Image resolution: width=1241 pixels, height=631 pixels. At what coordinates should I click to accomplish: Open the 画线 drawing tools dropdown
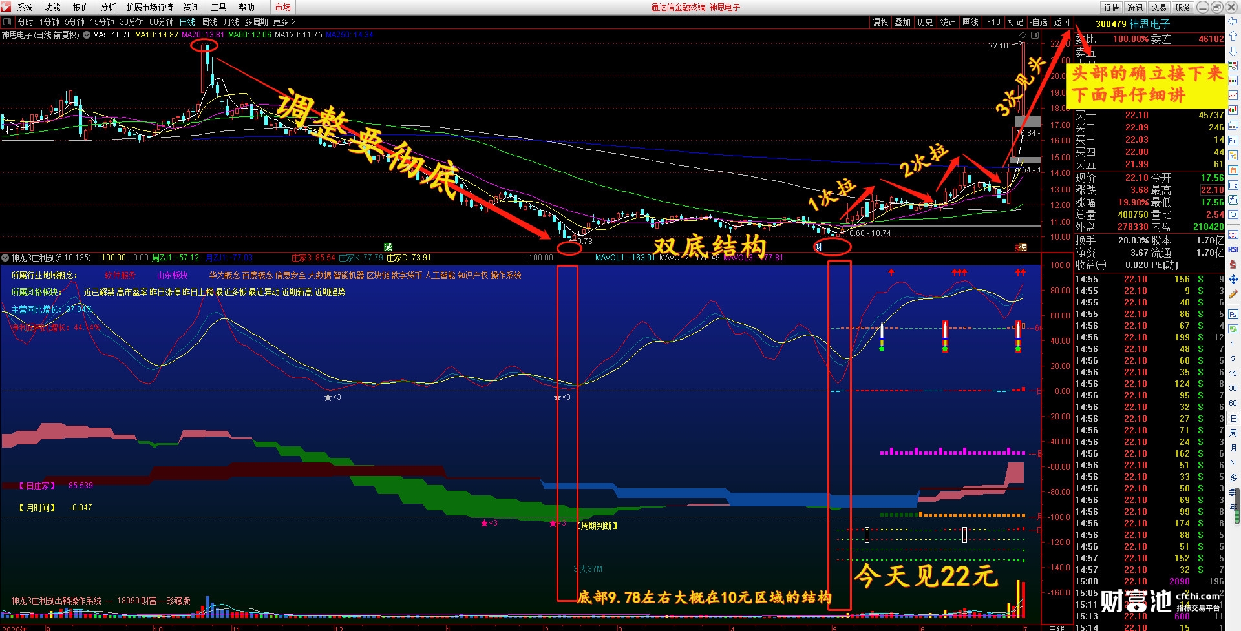click(970, 22)
